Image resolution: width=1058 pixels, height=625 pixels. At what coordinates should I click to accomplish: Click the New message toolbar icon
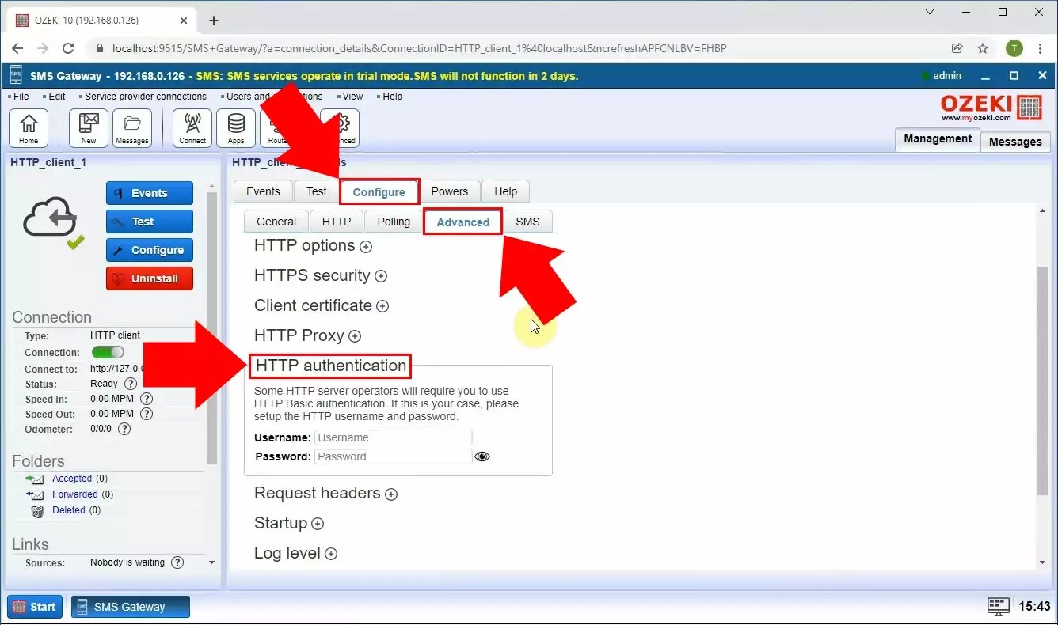coord(89,128)
